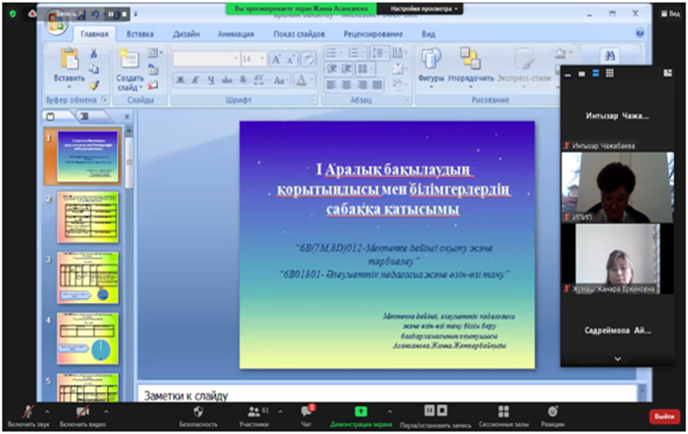Click the red Выйти button
The height and width of the screenshot is (434, 688).
[662, 416]
